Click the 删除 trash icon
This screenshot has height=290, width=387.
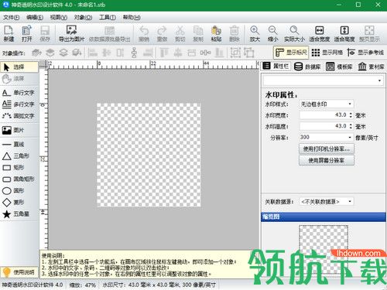[235, 33]
